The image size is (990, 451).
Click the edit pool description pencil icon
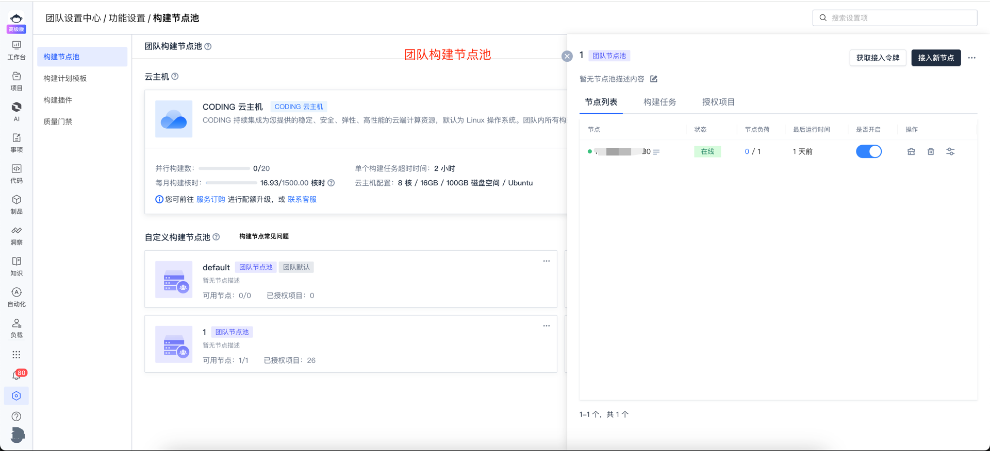tap(654, 79)
